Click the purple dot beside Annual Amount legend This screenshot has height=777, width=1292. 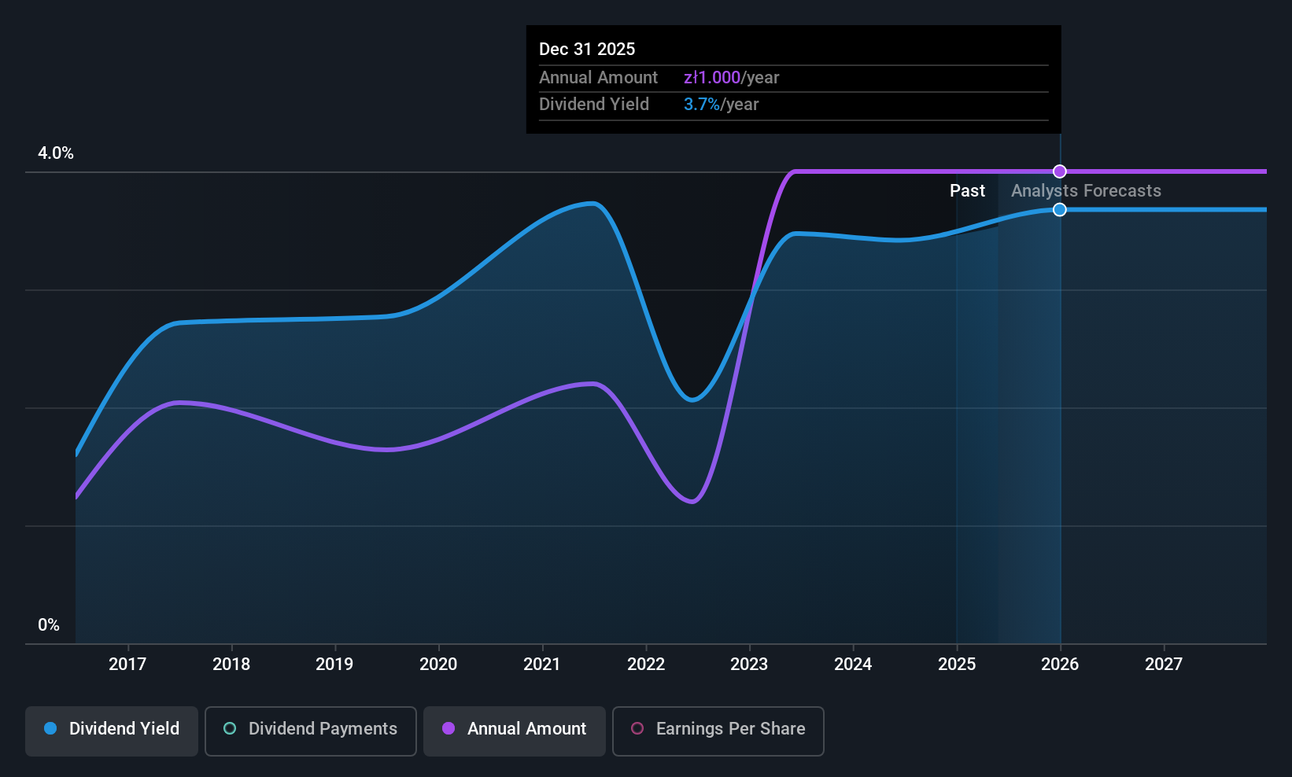pos(449,728)
